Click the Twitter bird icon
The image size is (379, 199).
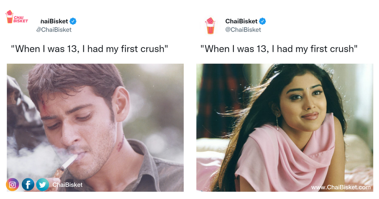[x=43, y=184]
